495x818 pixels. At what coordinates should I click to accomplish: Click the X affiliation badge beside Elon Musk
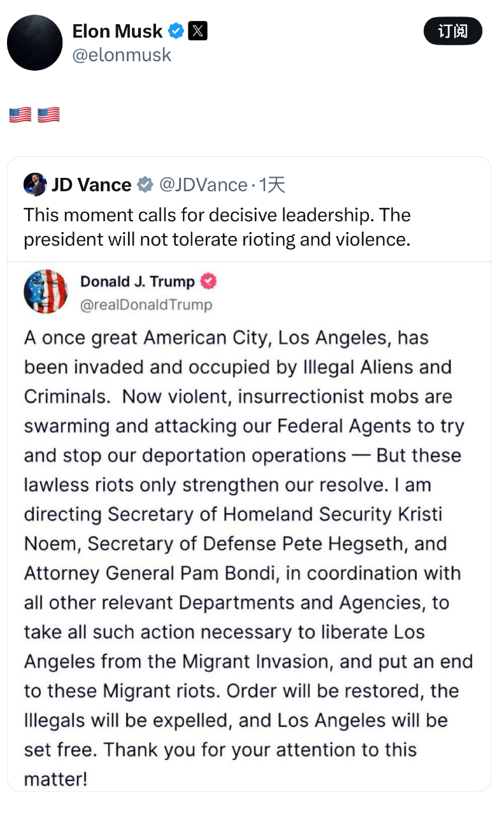click(198, 31)
